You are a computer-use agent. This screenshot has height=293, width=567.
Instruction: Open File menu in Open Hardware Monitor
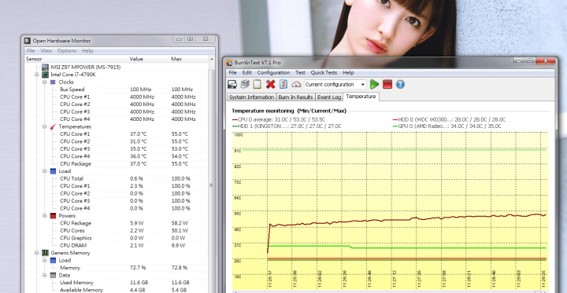(x=31, y=51)
